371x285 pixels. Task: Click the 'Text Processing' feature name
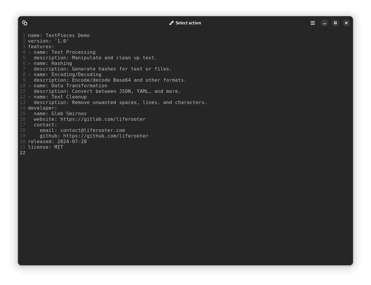[73, 52]
